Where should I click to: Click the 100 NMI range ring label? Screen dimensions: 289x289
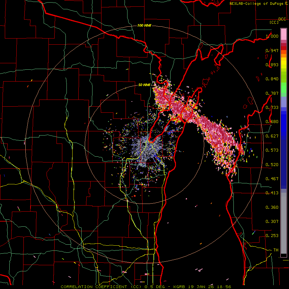coord(144,25)
